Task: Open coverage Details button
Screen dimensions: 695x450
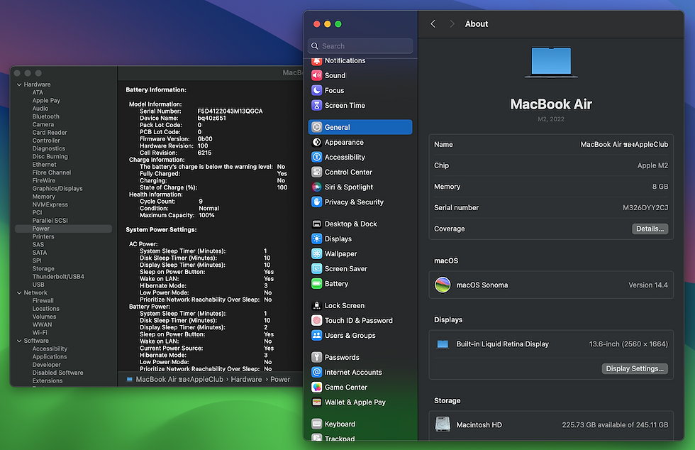Action: point(650,229)
